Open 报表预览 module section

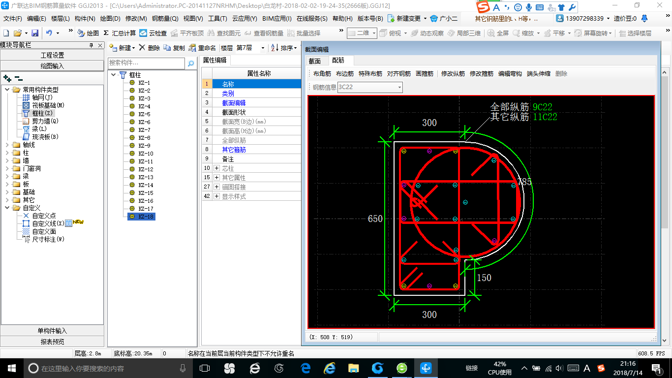pyautogui.click(x=52, y=342)
